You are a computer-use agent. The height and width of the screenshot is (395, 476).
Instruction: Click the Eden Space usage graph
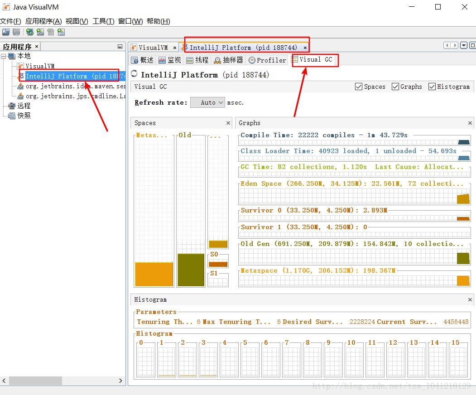click(x=355, y=196)
